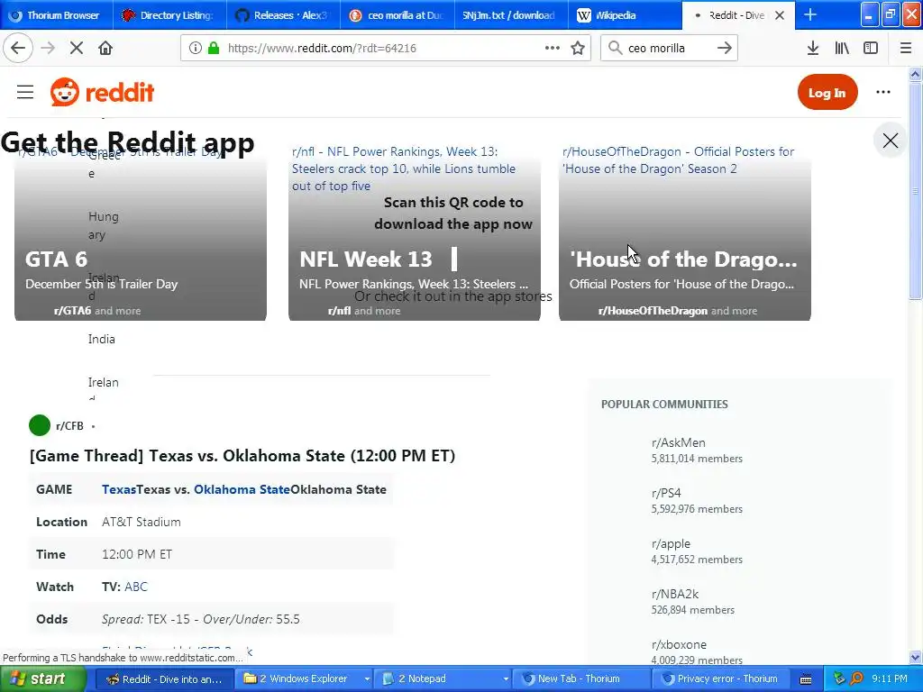Switch to the Thorium Browser tab
This screenshot has height=692, width=923.
pos(57,15)
